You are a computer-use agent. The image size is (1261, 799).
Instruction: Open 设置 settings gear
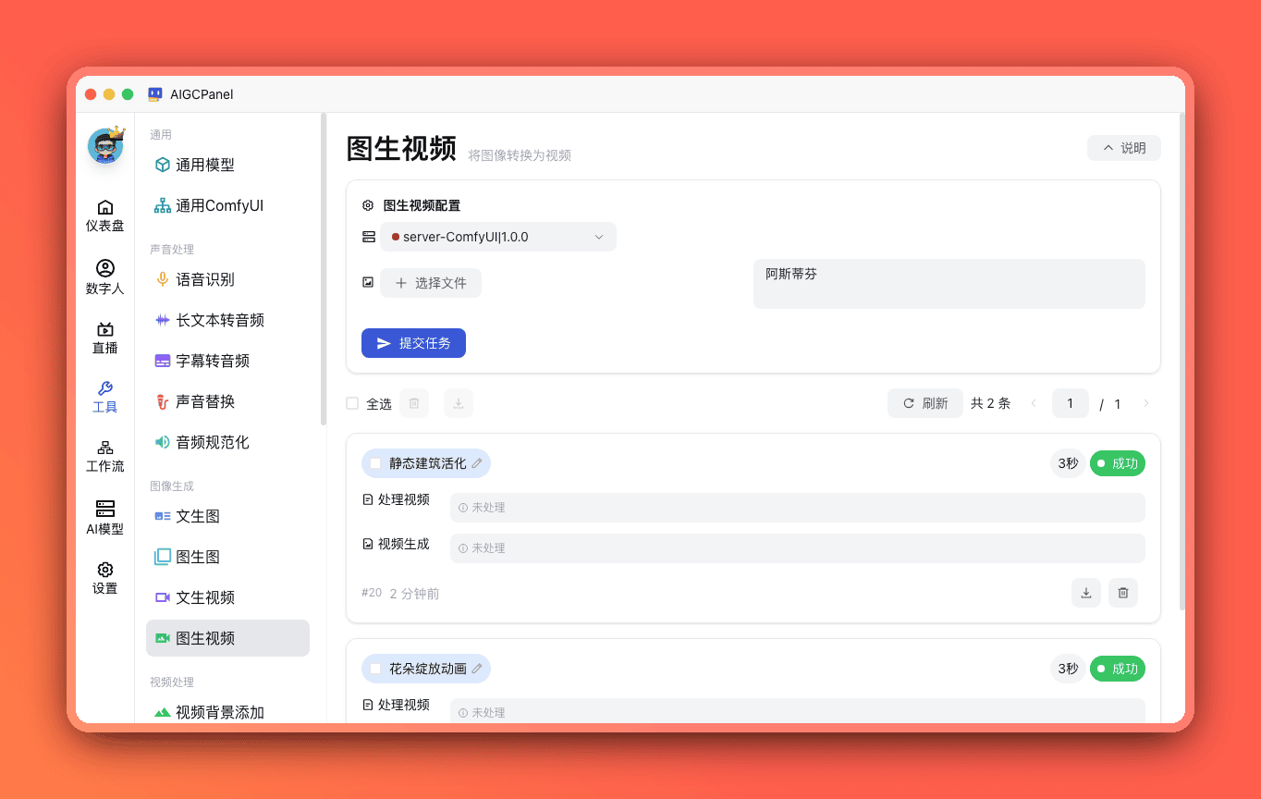coord(105,578)
